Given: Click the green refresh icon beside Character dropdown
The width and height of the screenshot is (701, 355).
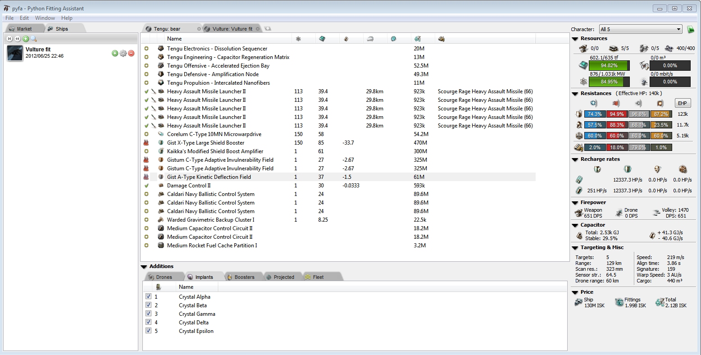Looking at the screenshot, I should click(x=691, y=29).
